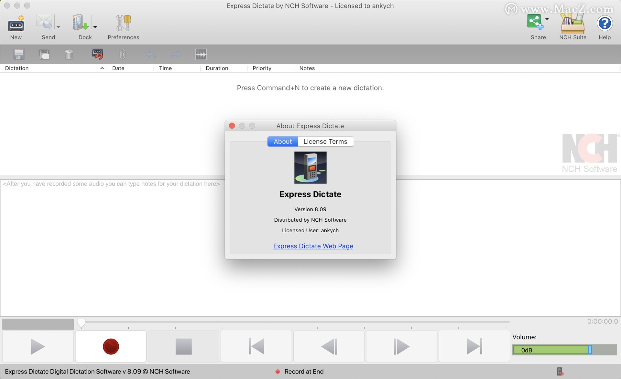This screenshot has width=621, height=379.
Task: Click the recorder status icon in status bar
Action: (x=560, y=372)
